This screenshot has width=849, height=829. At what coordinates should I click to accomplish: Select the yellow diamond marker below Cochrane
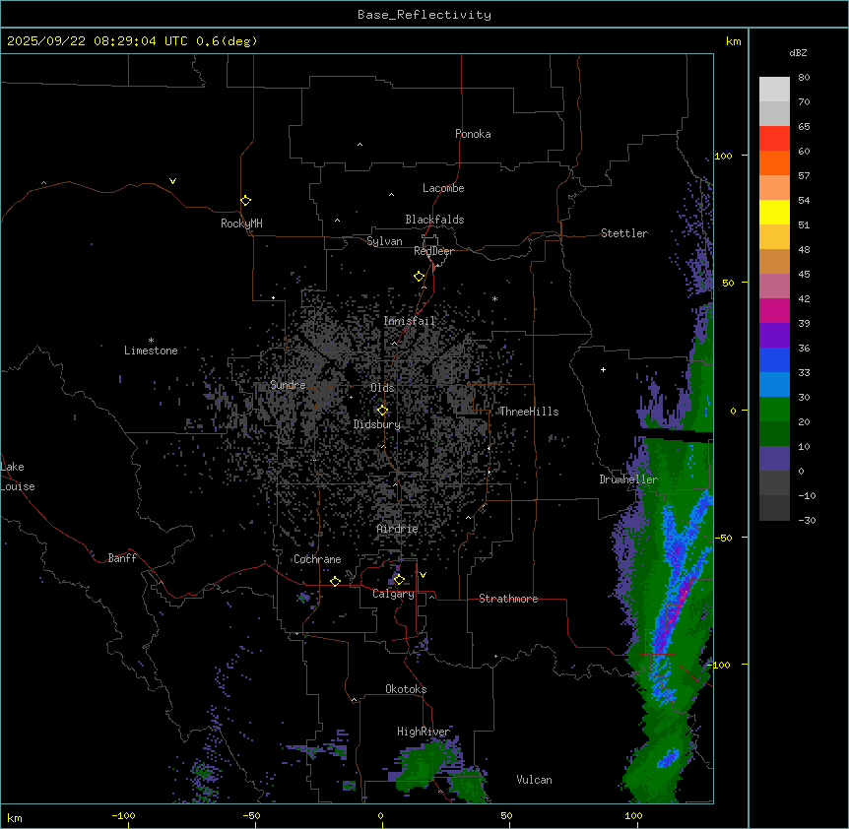pos(335,581)
